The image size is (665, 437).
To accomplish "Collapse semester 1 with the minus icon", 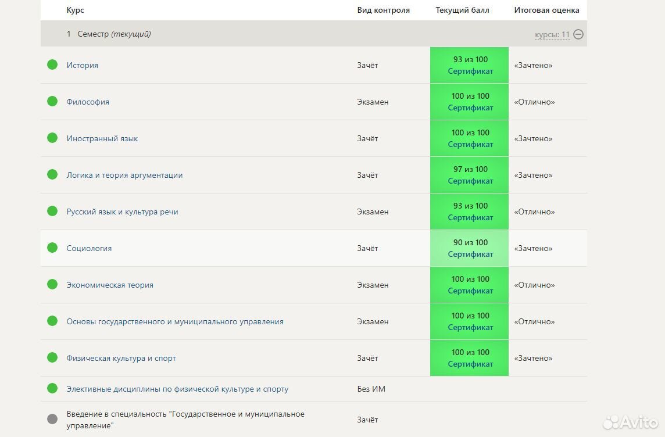I will (578, 34).
